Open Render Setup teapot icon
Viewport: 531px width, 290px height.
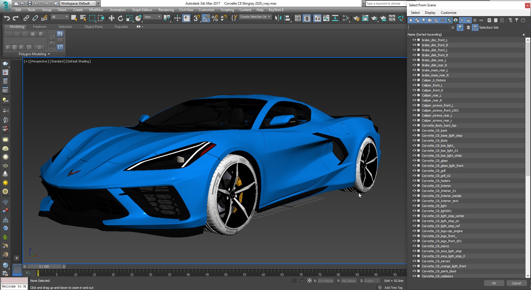pyautogui.click(x=356, y=18)
